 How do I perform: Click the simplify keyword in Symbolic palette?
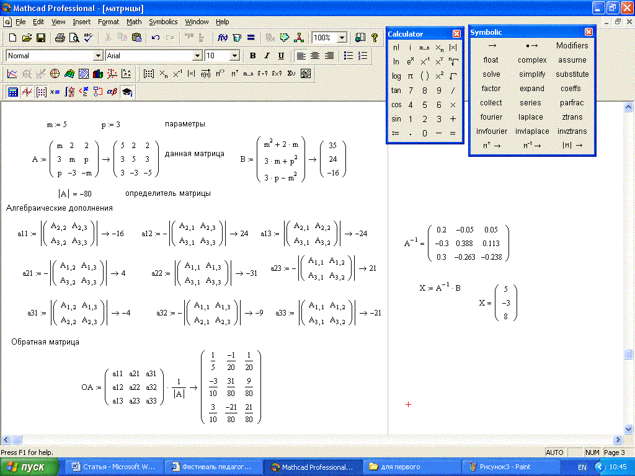(x=532, y=74)
